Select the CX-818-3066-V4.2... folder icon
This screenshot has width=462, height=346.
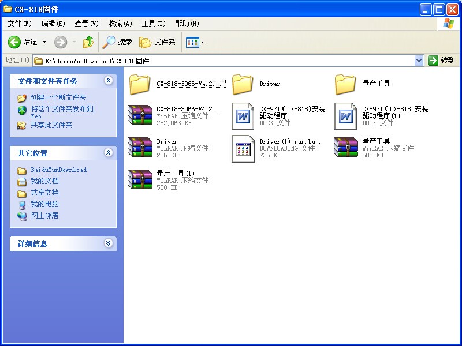[140, 84]
